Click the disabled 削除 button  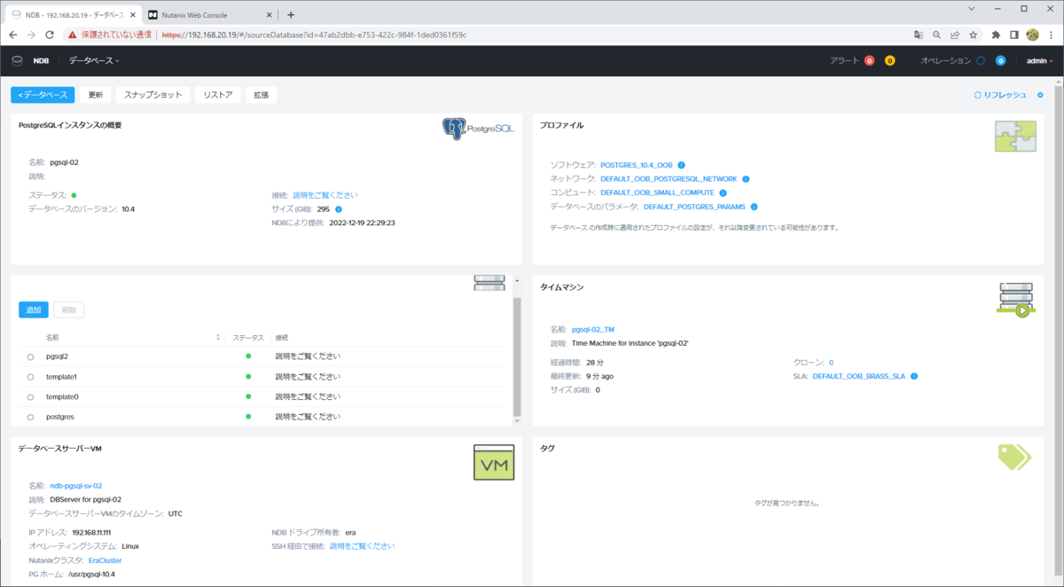68,309
